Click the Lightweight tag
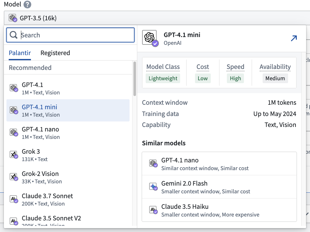The height and width of the screenshot is (232, 310). click(x=163, y=78)
